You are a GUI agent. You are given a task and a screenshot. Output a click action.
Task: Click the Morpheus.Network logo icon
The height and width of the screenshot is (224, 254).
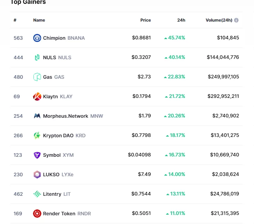pos(37,116)
